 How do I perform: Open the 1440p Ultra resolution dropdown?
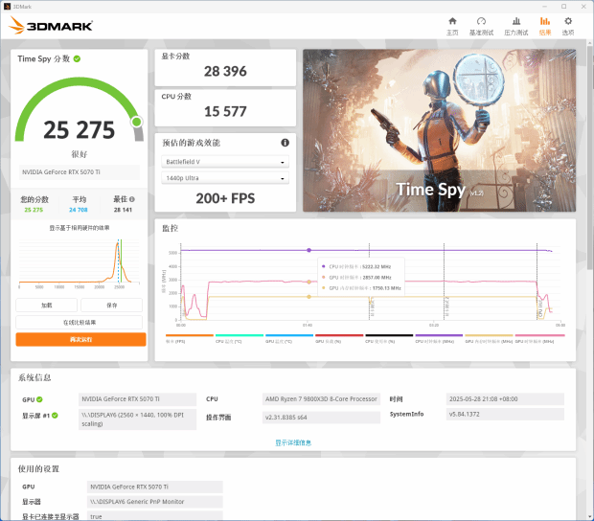coord(225,178)
